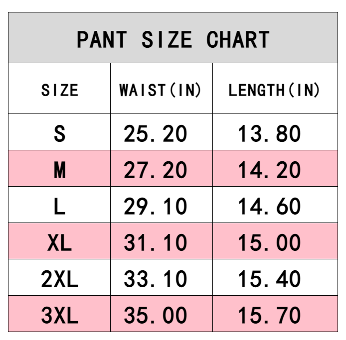Click waist value 27.20
Screen dimensions: 346x340
pos(156,170)
